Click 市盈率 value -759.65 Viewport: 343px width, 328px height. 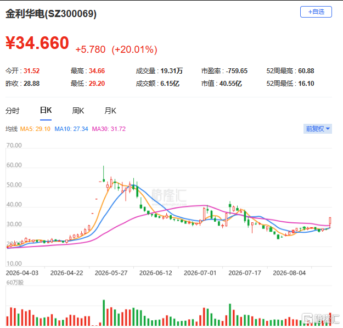237,71
